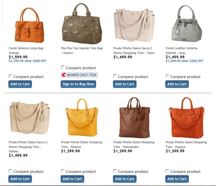This screenshot has height=186, width=216.
Task: Click the red Member Only Item badge
Action: [x=79, y=75]
